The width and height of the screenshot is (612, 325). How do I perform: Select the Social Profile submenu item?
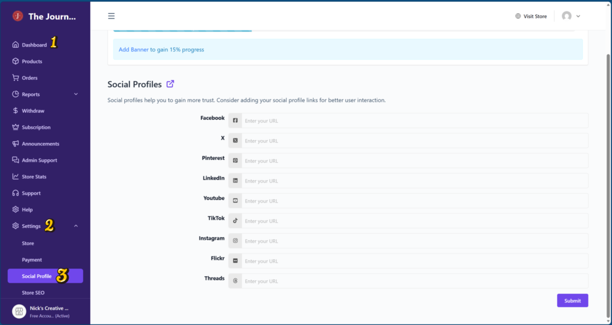coord(45,276)
